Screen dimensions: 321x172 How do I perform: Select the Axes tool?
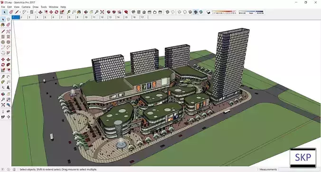tap(3, 88)
